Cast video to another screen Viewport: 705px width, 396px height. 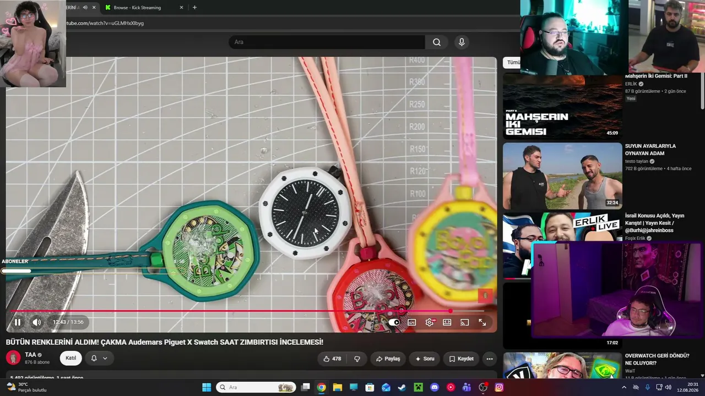coord(465,322)
